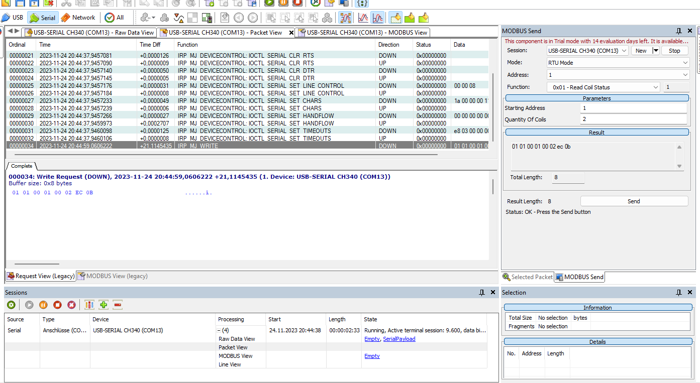
Task: Click the green plus icon in Sessions toolbar
Action: point(104,305)
